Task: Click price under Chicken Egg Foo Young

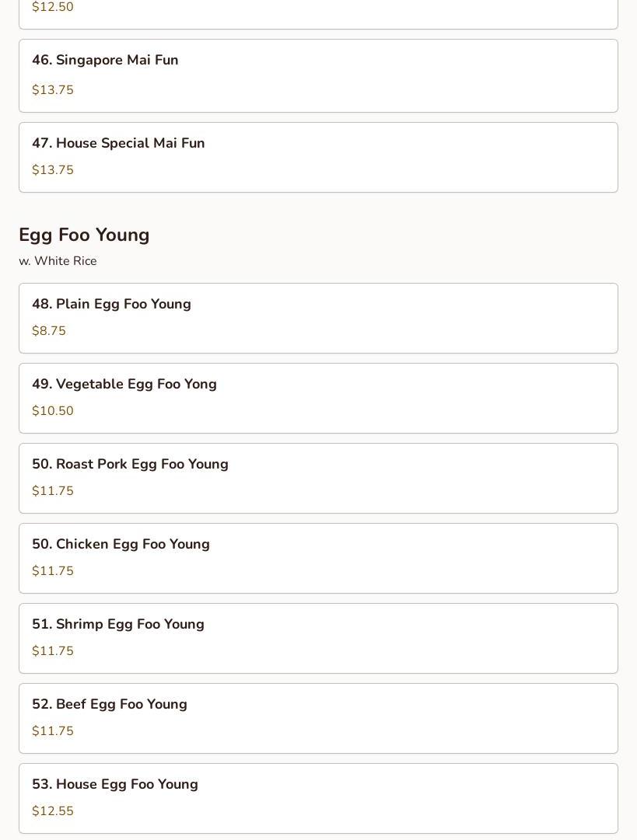Action: tap(53, 571)
